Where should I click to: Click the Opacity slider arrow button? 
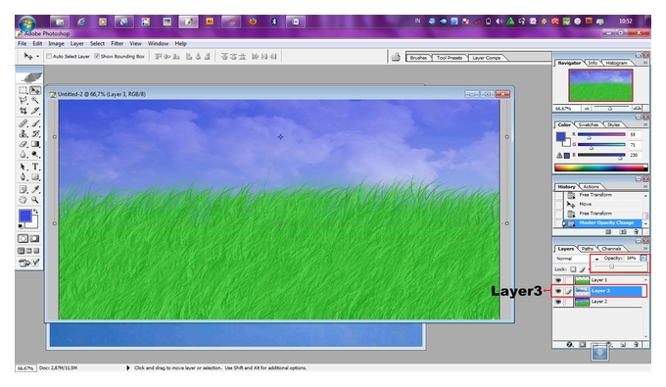tap(643, 258)
